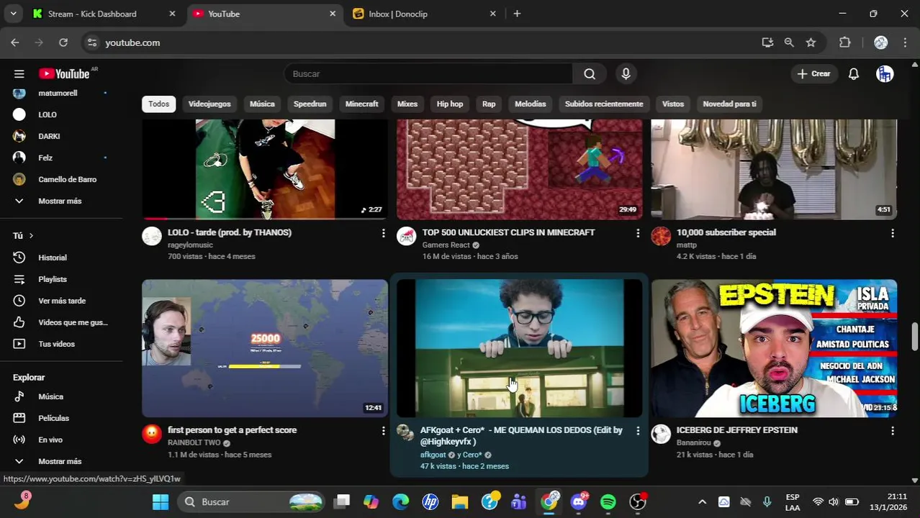Select the Minecraft filter chip
Viewport: 920px width, 518px height.
[361, 104]
